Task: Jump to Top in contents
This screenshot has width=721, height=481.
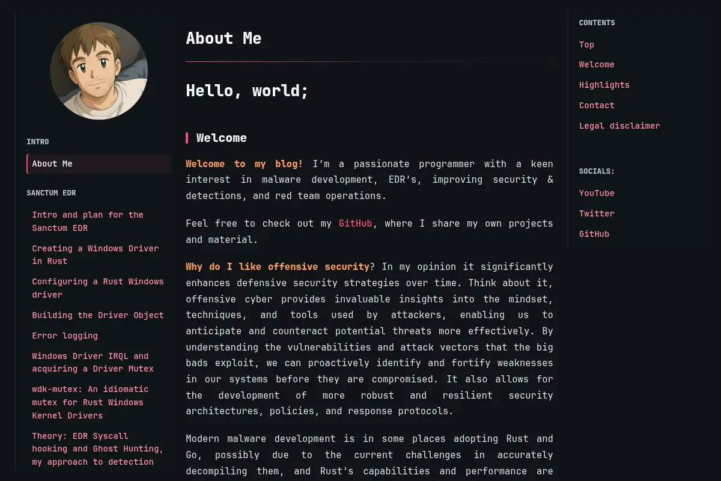Action: point(586,44)
